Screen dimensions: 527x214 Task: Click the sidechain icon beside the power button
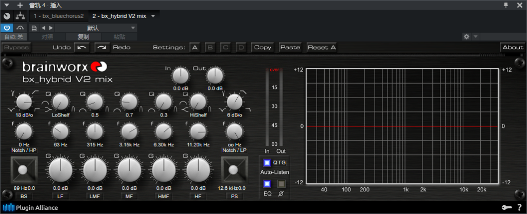click(x=21, y=28)
